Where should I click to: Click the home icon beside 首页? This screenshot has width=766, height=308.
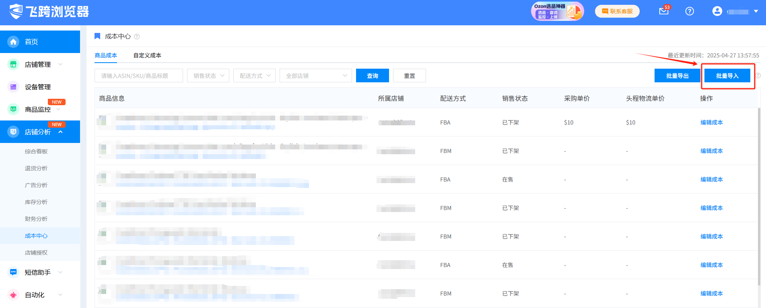pos(13,42)
